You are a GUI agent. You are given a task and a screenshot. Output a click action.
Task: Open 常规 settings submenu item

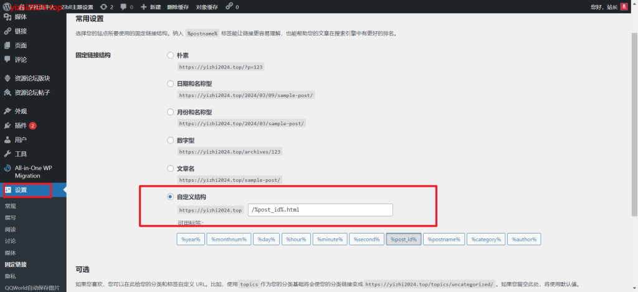[10, 206]
